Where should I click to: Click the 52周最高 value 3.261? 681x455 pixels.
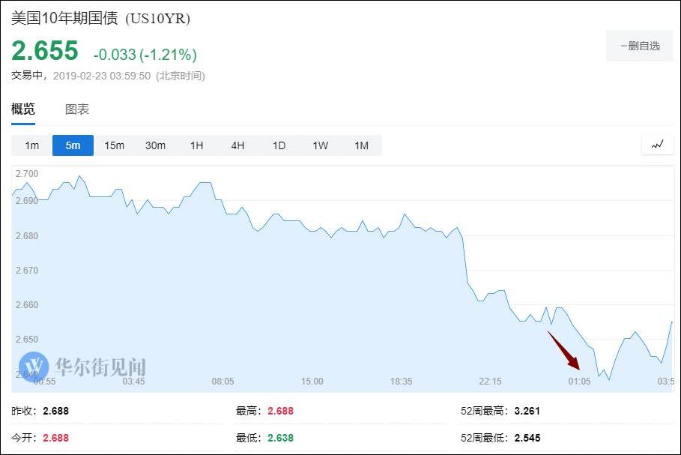(x=527, y=411)
